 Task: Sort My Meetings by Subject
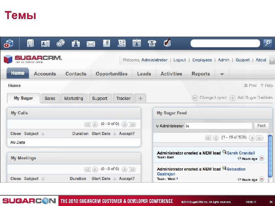(x=34, y=179)
